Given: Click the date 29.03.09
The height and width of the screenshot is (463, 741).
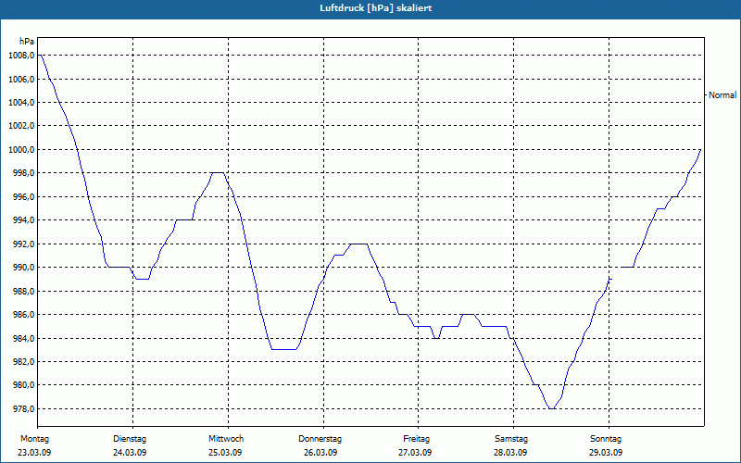Looking at the screenshot, I should [x=606, y=453].
